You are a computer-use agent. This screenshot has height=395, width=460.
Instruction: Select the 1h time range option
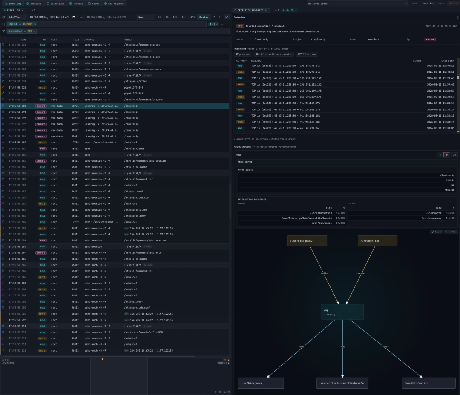[160, 17]
